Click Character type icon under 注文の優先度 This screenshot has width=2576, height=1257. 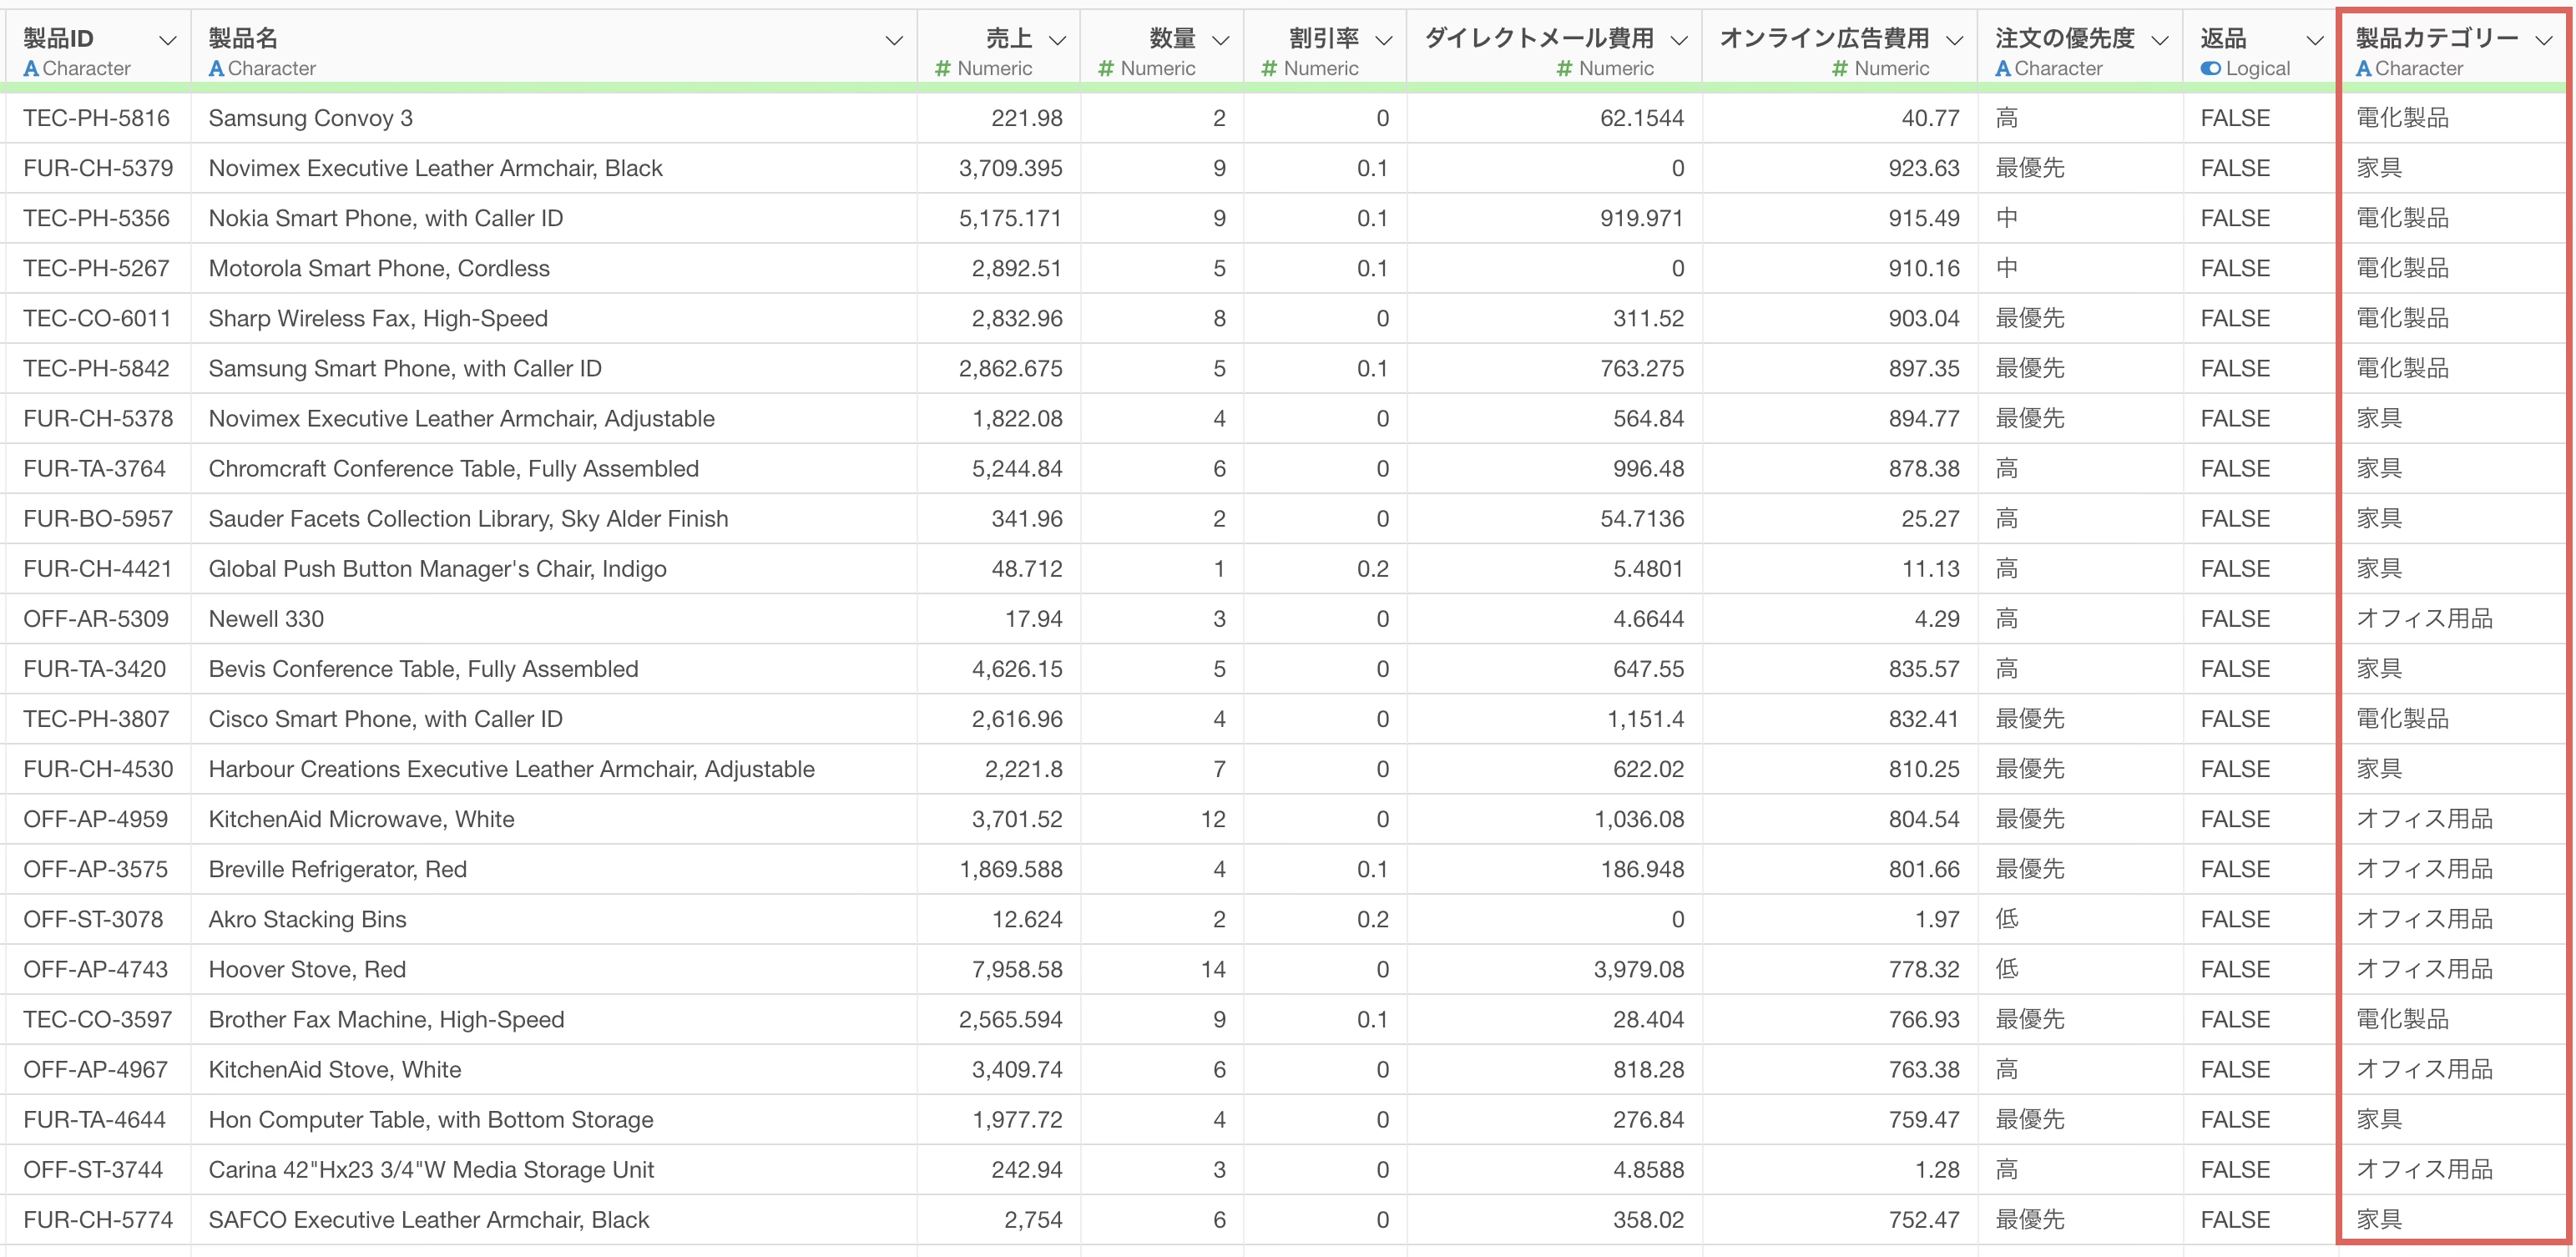tap(2003, 69)
